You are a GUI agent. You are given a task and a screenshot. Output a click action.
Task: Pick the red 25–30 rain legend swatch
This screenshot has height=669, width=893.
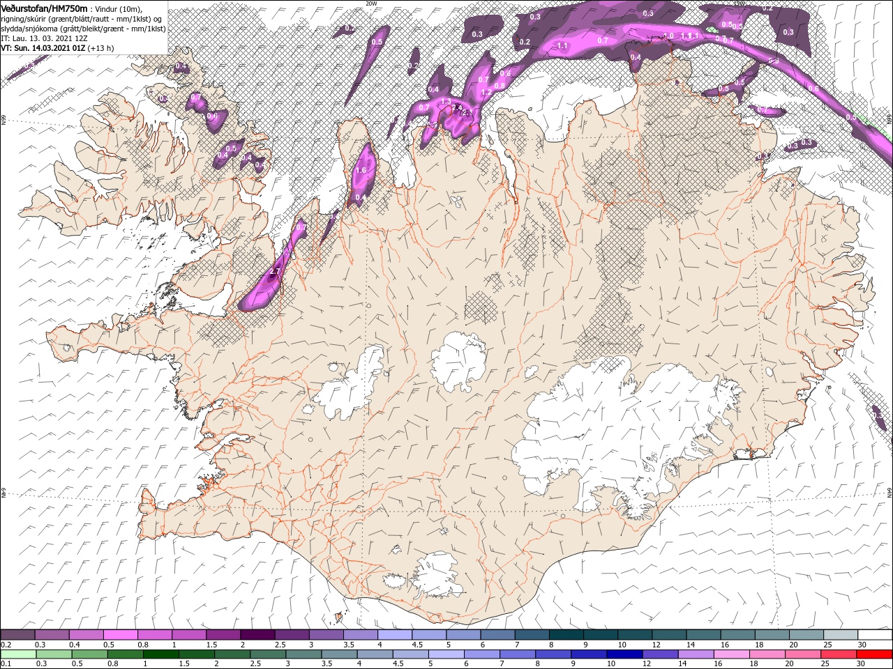[838, 654]
